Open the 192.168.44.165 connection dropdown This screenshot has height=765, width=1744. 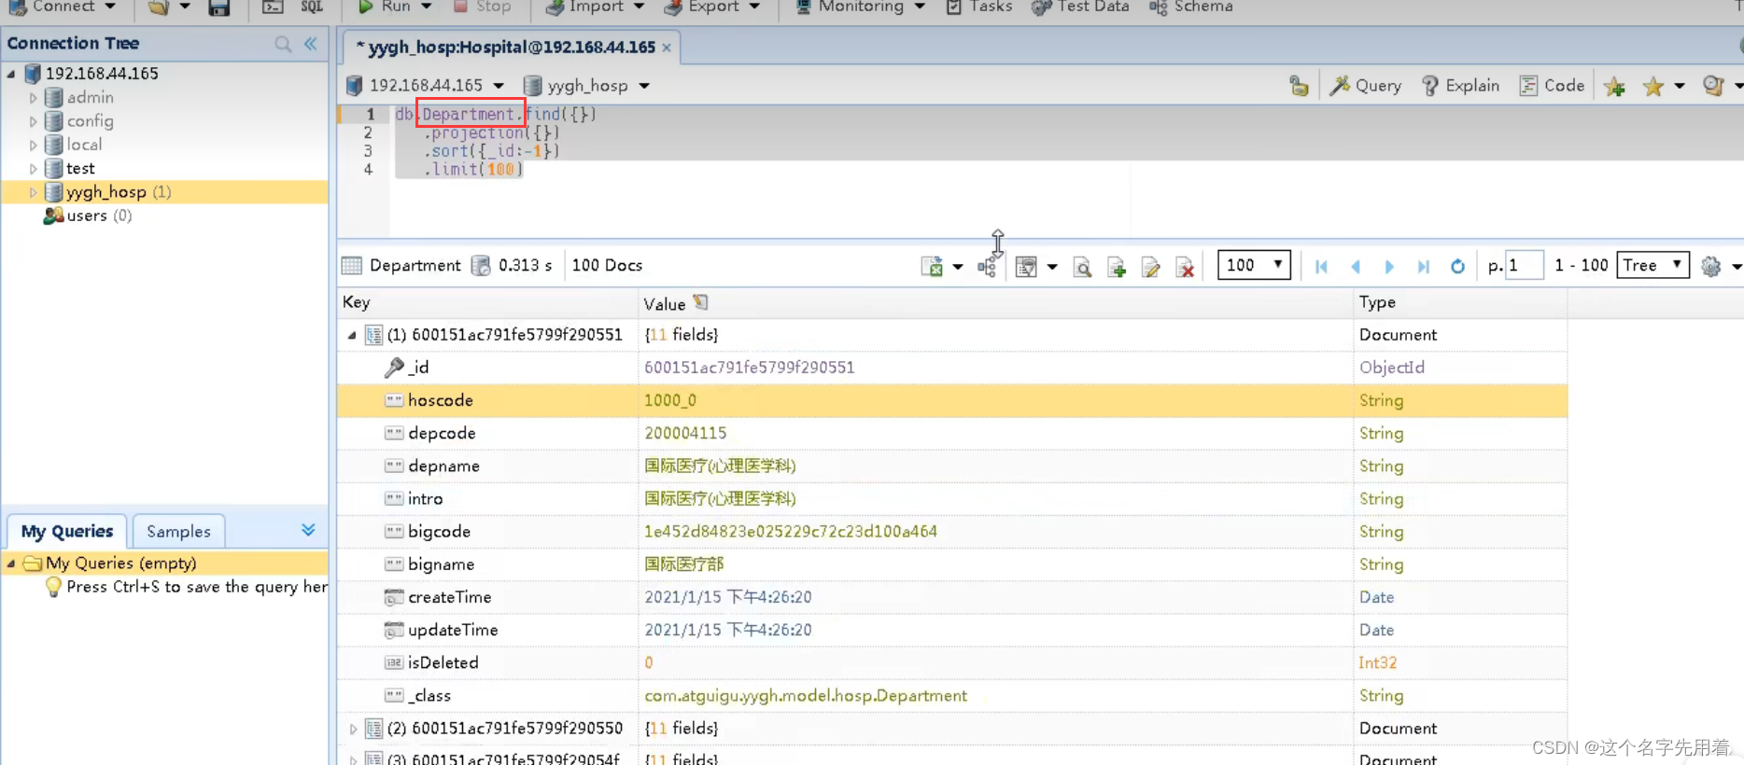499,86
